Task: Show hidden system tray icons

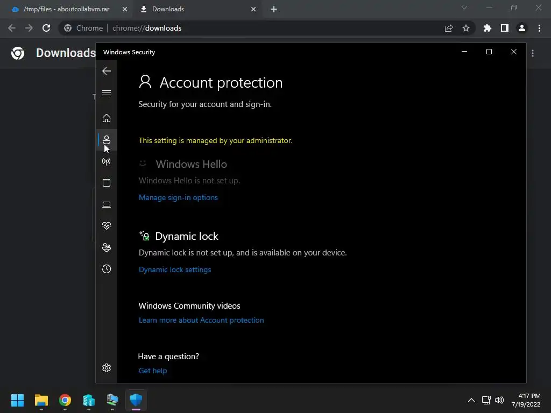Action: coord(471,400)
